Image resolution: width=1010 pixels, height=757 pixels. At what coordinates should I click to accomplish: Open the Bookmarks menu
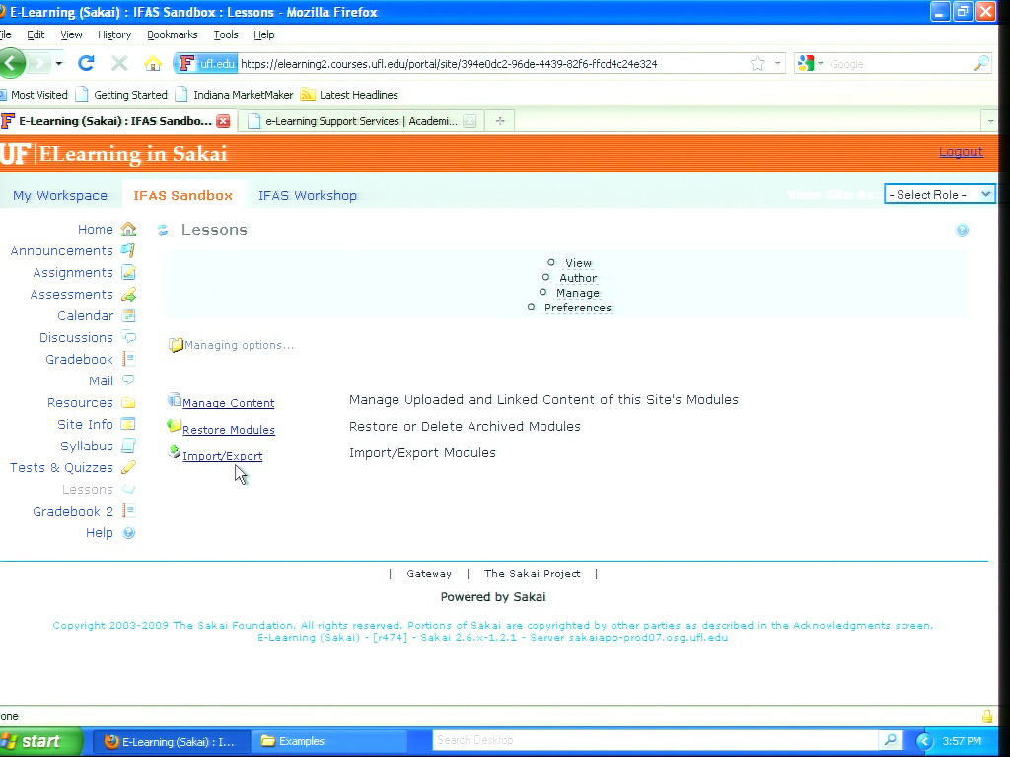click(172, 34)
